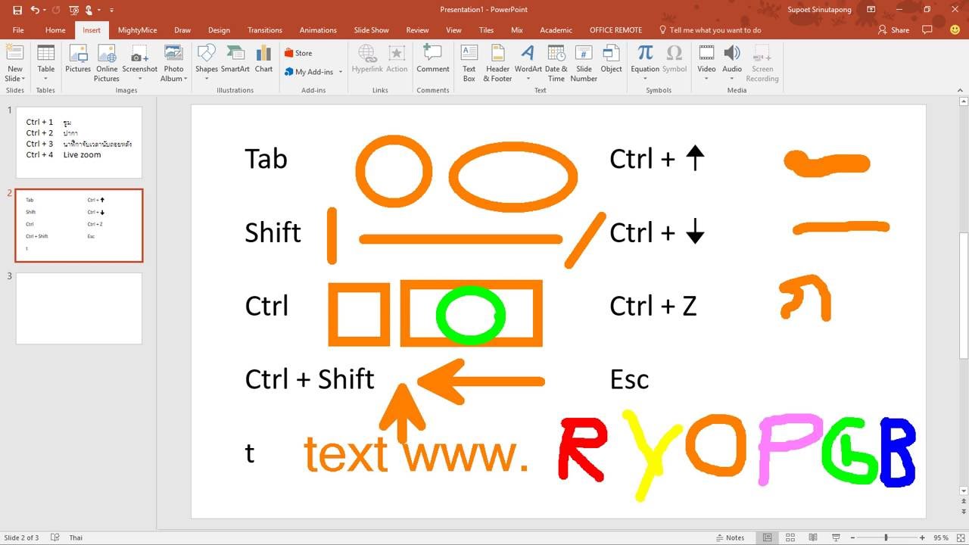Switch to the Home tab
969x545 pixels.
coord(55,30)
